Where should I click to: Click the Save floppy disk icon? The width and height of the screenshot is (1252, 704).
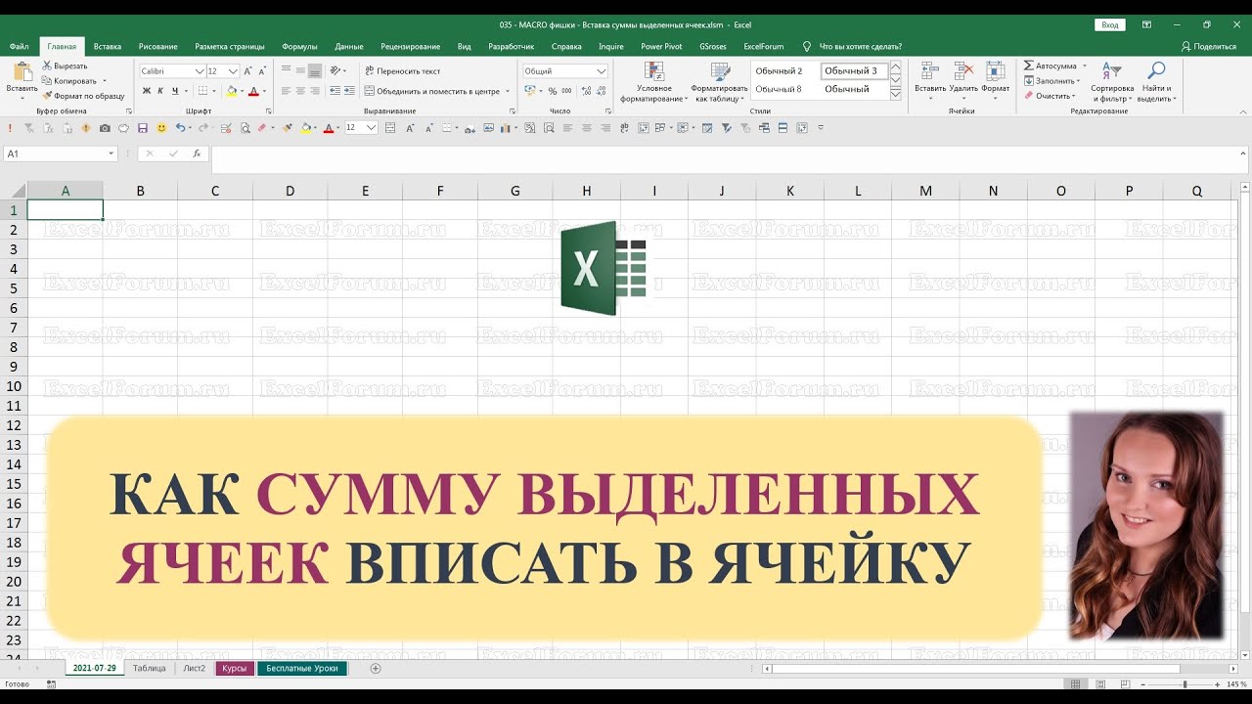143,128
